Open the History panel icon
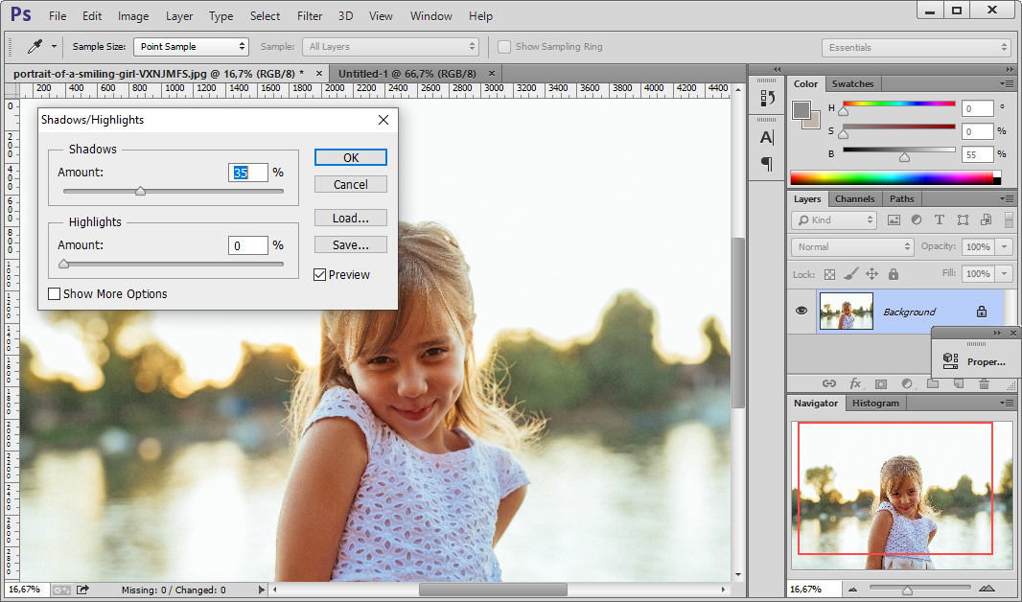Image resolution: width=1022 pixels, height=602 pixels. [767, 98]
